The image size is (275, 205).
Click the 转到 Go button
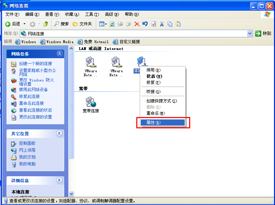coord(263,34)
